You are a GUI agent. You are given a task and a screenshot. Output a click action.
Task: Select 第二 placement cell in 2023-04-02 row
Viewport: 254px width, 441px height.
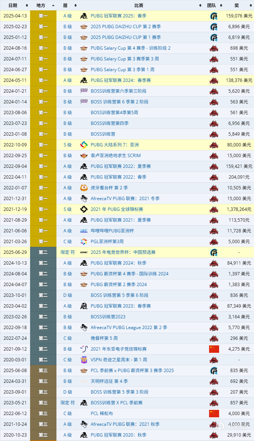43,306
